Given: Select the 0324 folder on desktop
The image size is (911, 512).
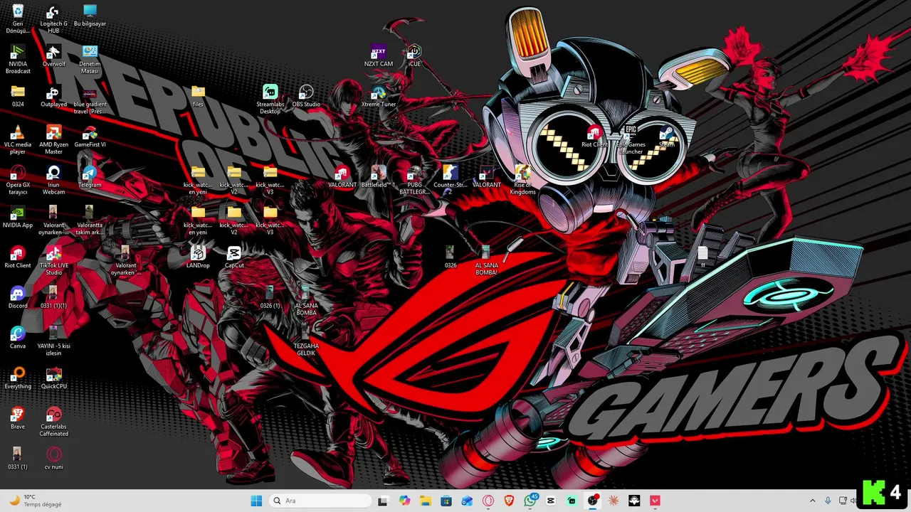Looking at the screenshot, I should [18, 96].
